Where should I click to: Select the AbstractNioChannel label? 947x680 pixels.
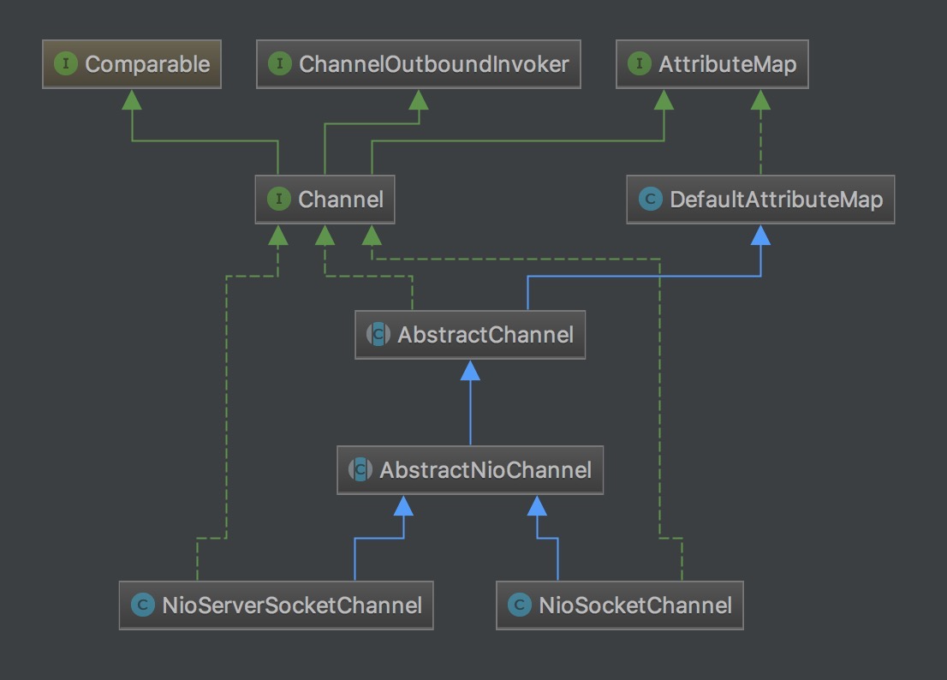485,470
